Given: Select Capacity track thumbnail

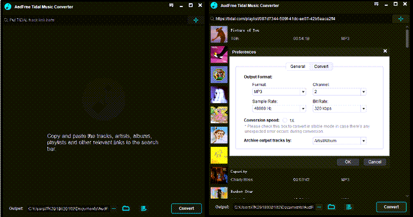Looking at the screenshot, I should [x=219, y=175].
